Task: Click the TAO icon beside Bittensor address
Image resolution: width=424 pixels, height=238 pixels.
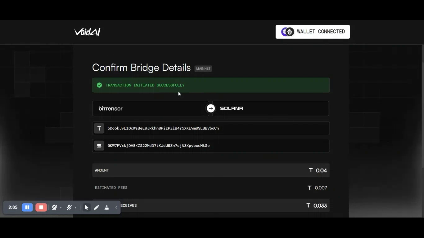Action: pyautogui.click(x=99, y=128)
